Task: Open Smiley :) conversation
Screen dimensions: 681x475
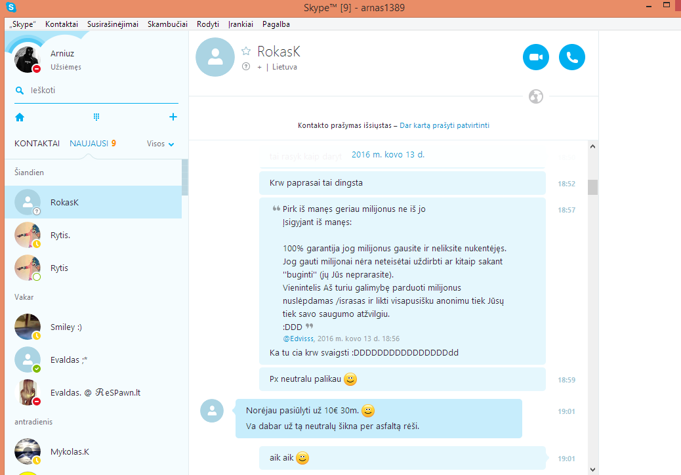Action: (x=93, y=327)
